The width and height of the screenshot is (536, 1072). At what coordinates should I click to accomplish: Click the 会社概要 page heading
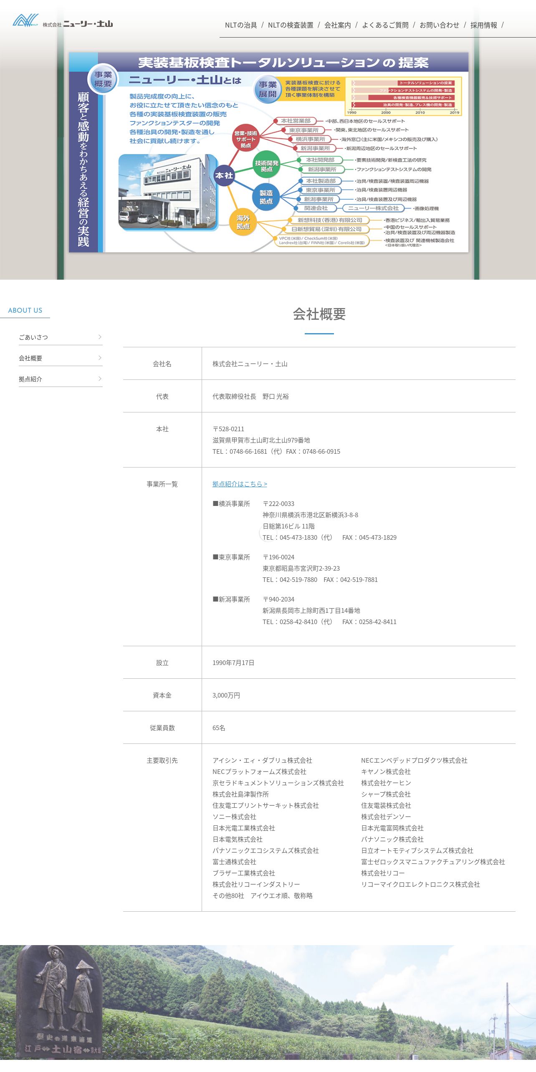pos(319,314)
